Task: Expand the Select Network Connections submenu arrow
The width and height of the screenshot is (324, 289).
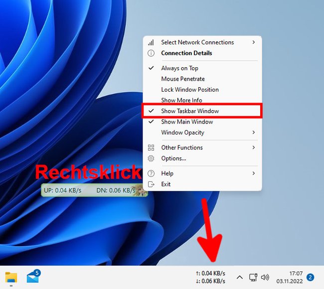Action: pos(254,42)
